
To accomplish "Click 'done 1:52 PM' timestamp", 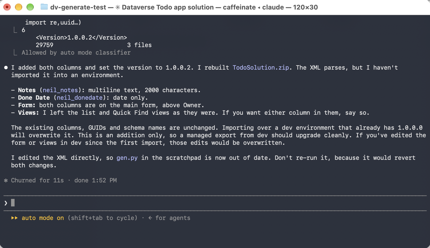I will pos(95,180).
